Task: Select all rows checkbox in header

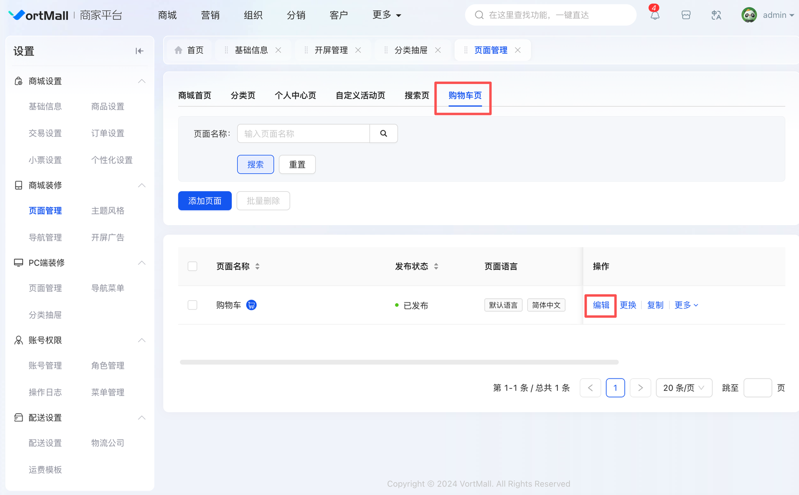Action: (x=192, y=266)
